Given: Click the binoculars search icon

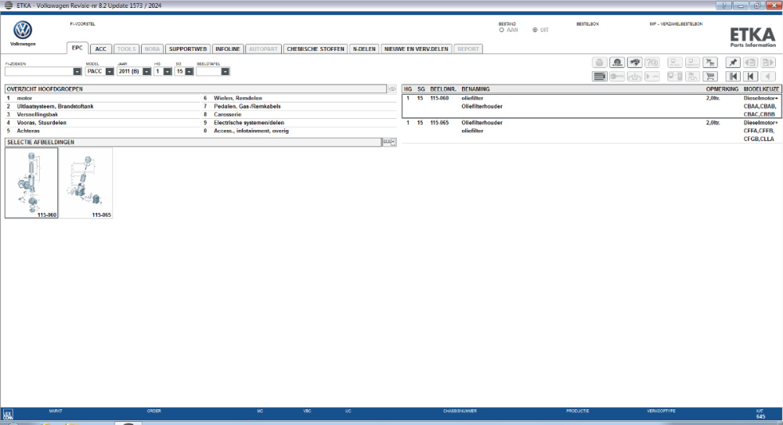Looking at the screenshot, I should 635,63.
